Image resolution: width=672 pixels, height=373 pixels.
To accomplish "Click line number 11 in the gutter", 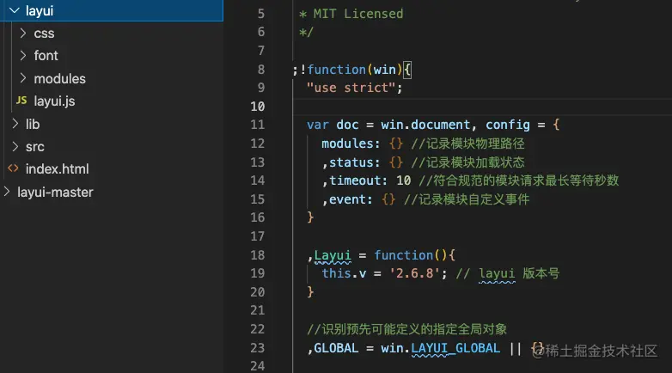I will pyautogui.click(x=258, y=125).
